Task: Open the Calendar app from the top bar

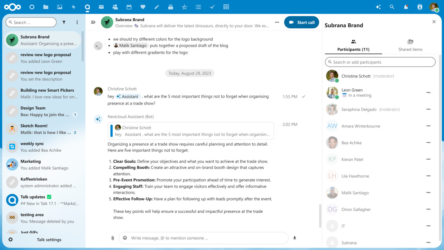Action: tap(129, 7)
